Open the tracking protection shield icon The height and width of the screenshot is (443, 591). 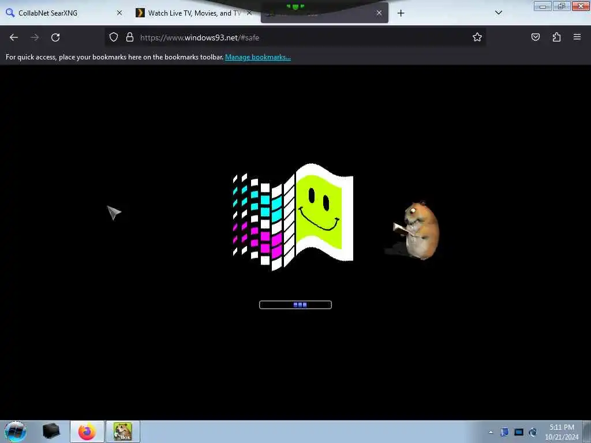coord(114,37)
